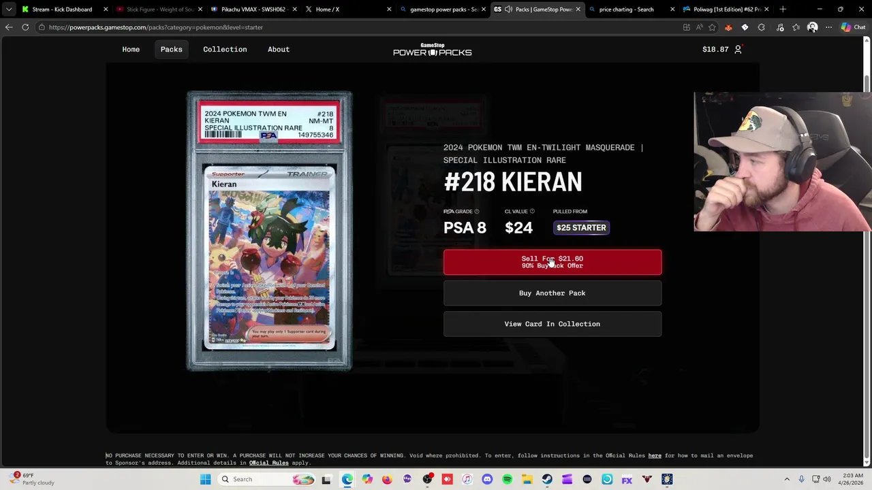This screenshot has width=872, height=490.
Task: Click the microphone icon in system tray
Action: click(801, 479)
